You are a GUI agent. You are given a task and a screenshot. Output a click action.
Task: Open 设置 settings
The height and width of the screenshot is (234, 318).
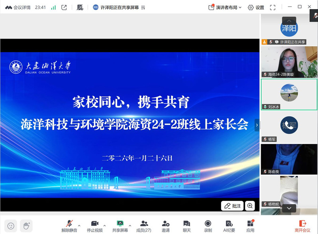click(256, 7)
